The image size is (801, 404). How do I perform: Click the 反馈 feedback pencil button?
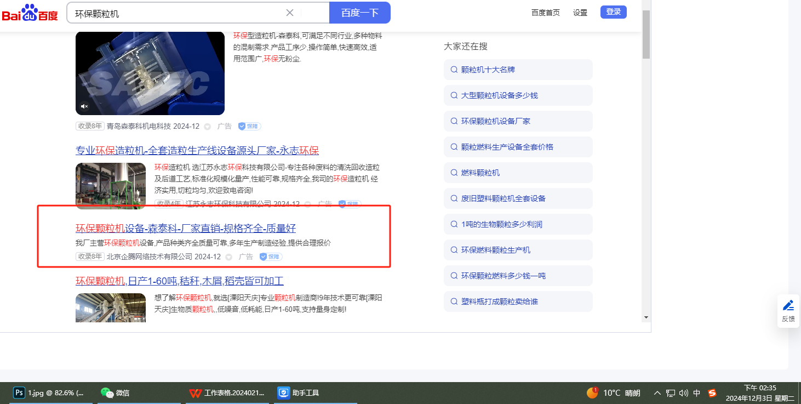click(788, 311)
